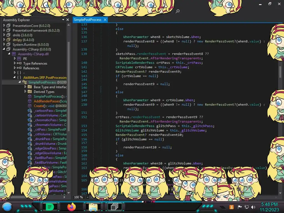Close the SimplePostProcess tab

pyautogui.click(x=105, y=20)
